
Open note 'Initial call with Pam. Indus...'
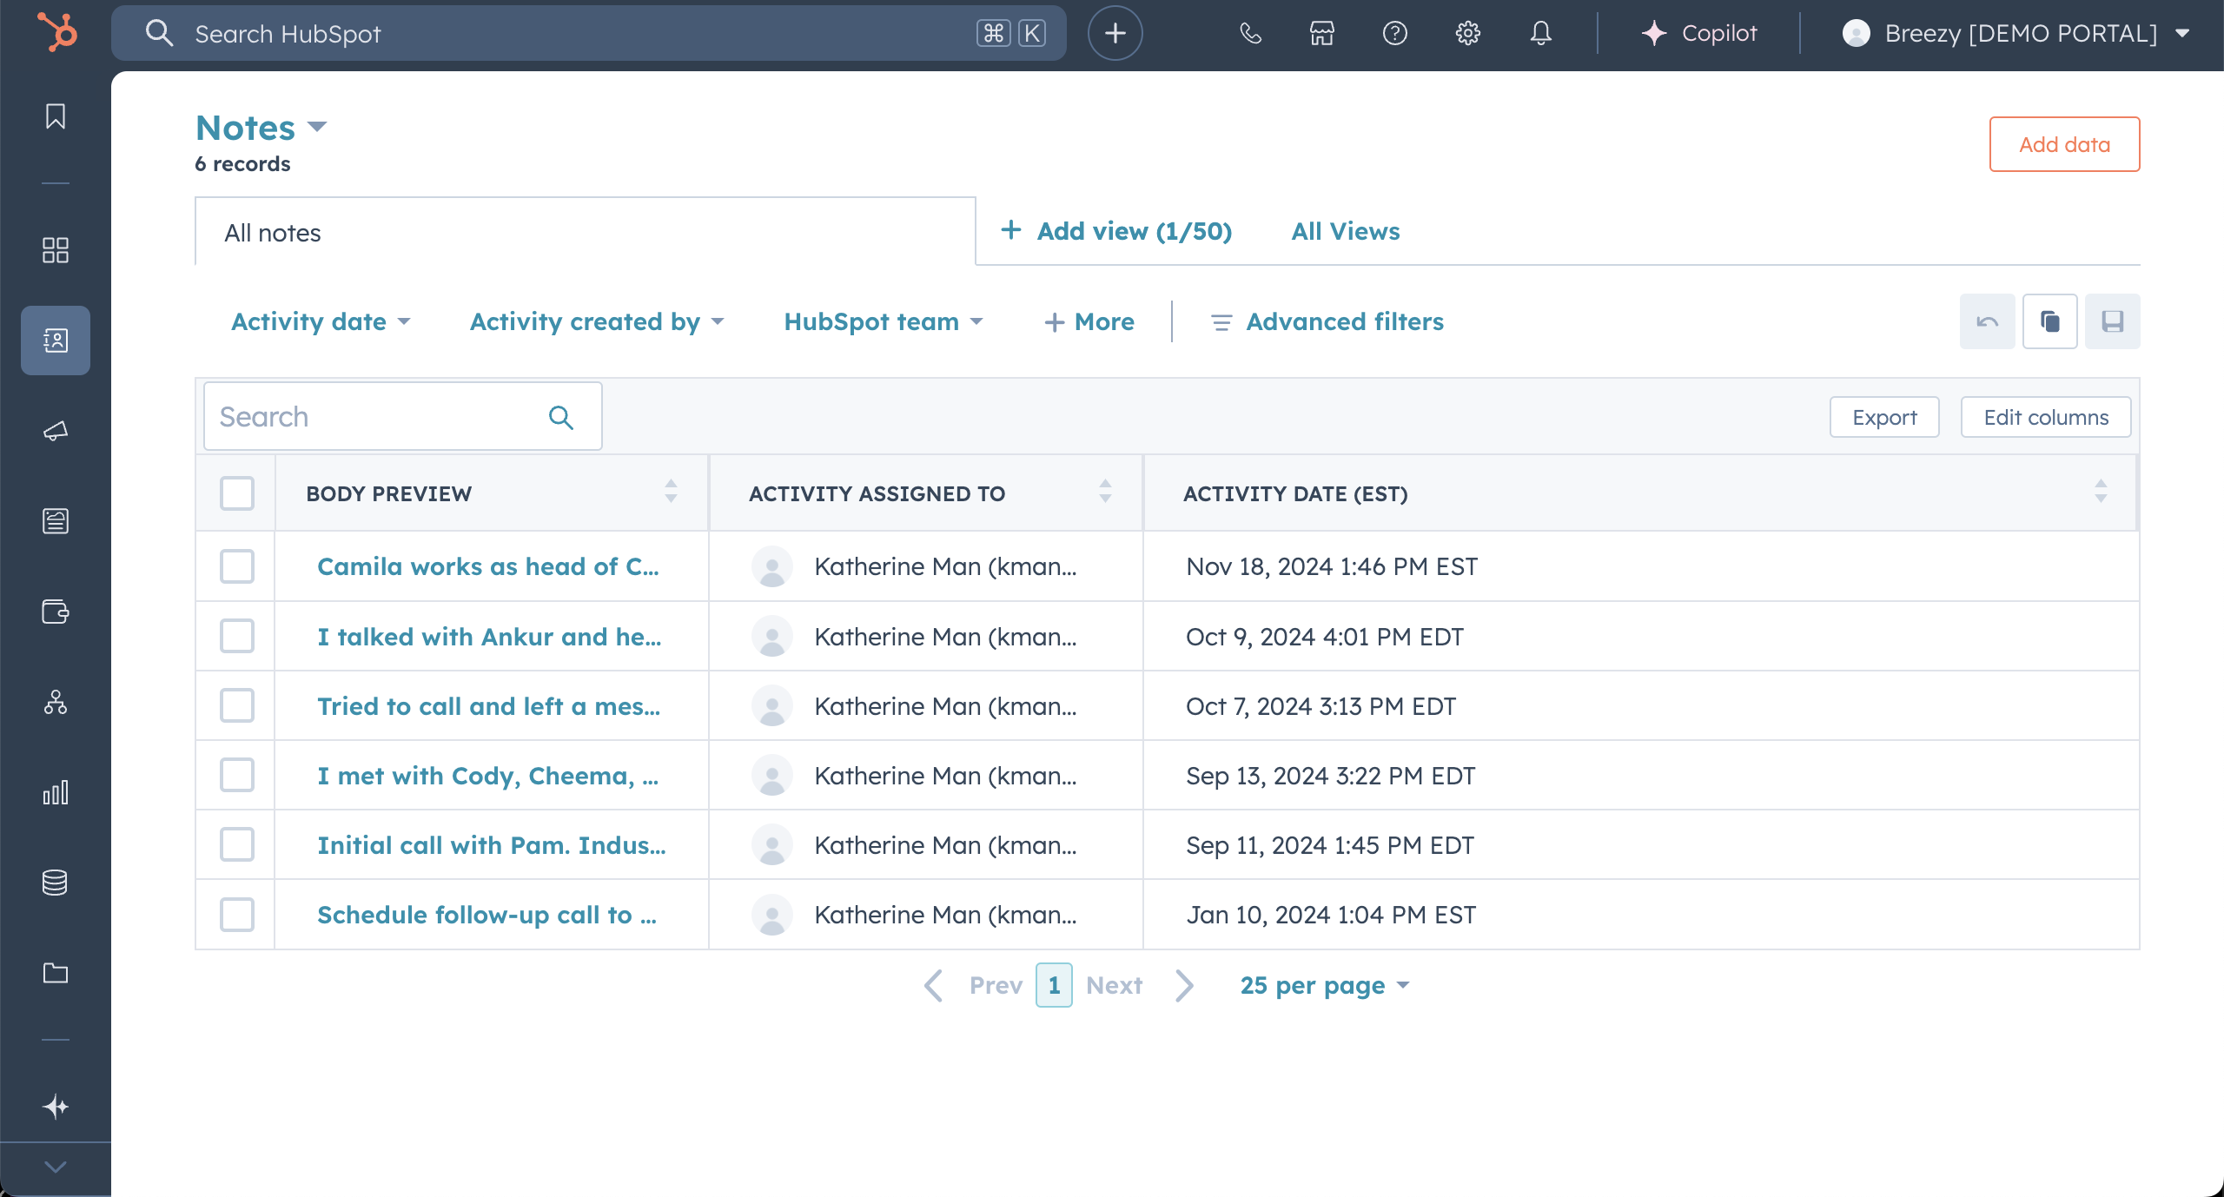pyautogui.click(x=492, y=845)
